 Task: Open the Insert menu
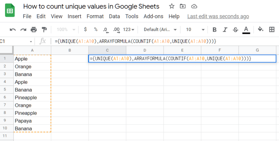coord(74,16)
